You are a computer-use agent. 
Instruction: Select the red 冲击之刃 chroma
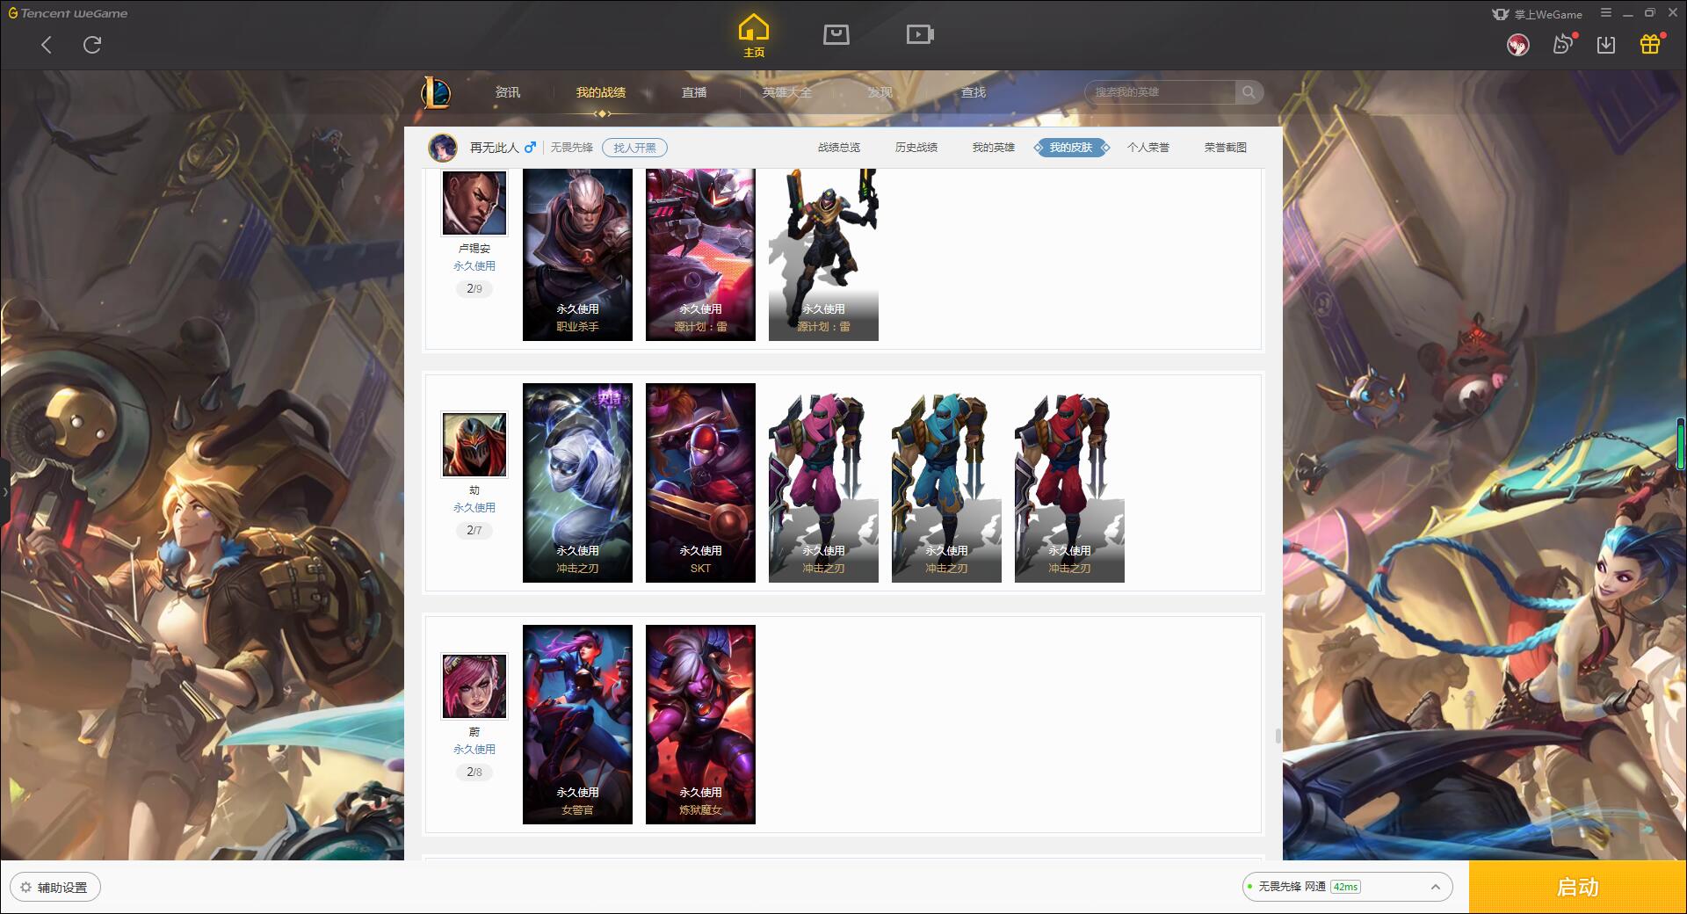click(x=1069, y=482)
